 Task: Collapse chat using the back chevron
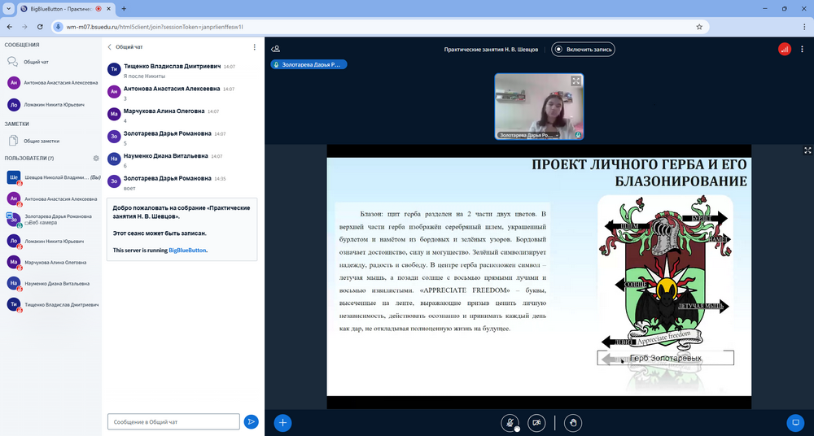click(x=111, y=47)
